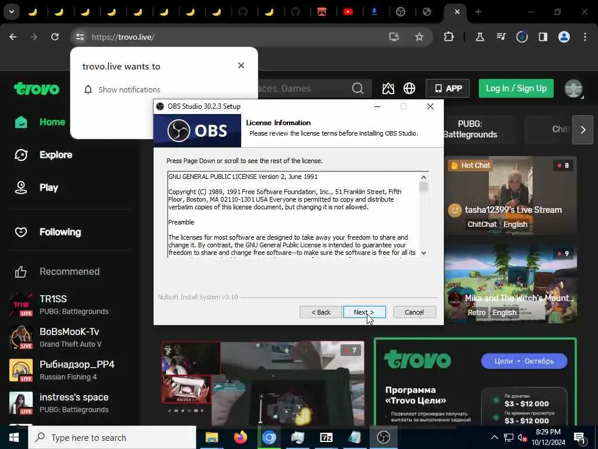Go back in browser
This screenshot has height=449, width=598.
coord(13,37)
